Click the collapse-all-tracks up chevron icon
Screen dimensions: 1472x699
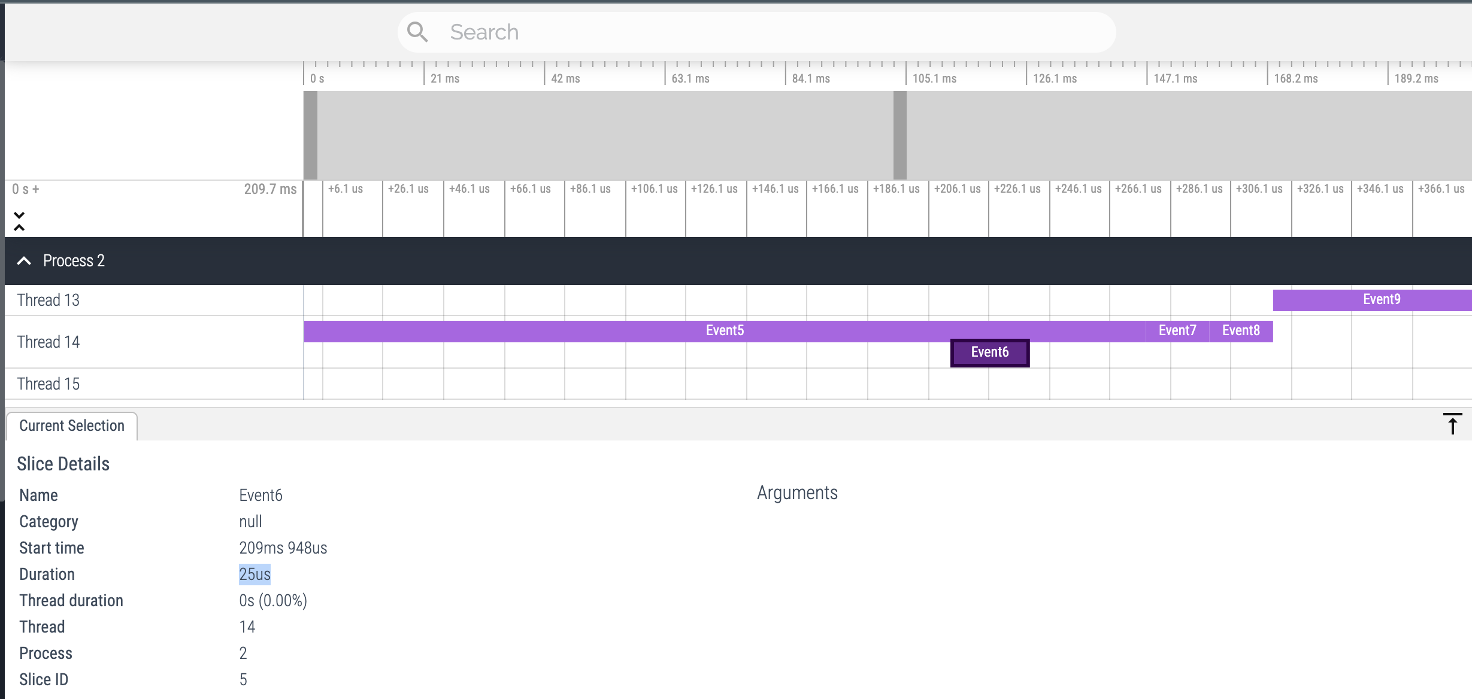click(x=20, y=227)
